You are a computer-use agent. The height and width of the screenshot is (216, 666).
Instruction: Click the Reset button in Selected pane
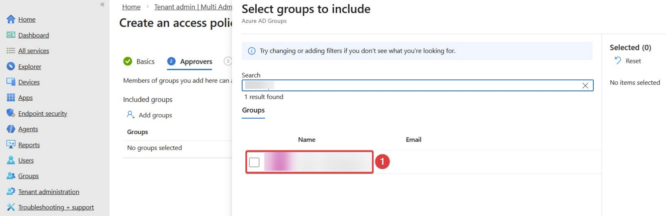[627, 61]
